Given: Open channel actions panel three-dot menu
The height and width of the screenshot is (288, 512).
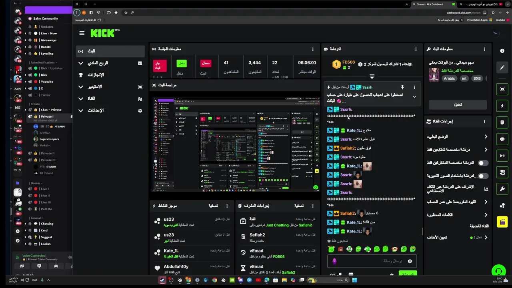Looking at the screenshot, I should coord(484,122).
